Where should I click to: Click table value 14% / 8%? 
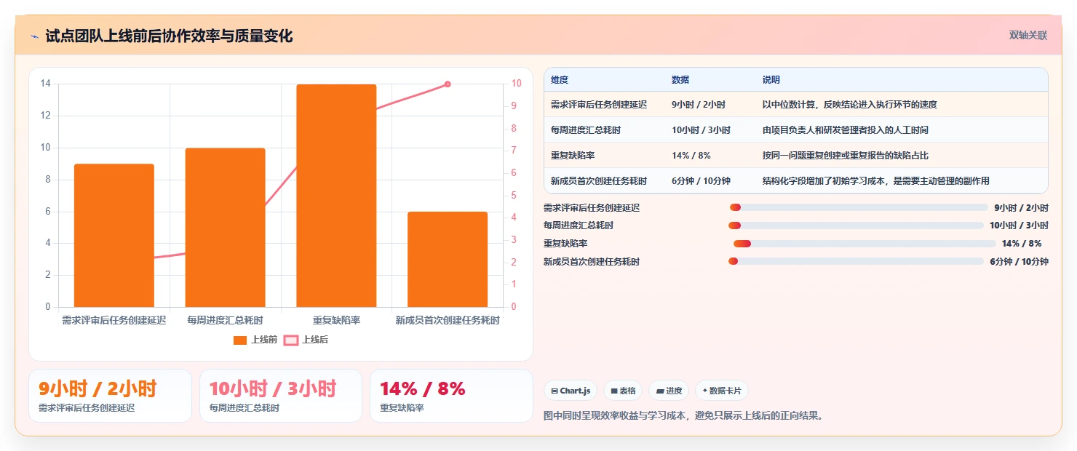691,156
